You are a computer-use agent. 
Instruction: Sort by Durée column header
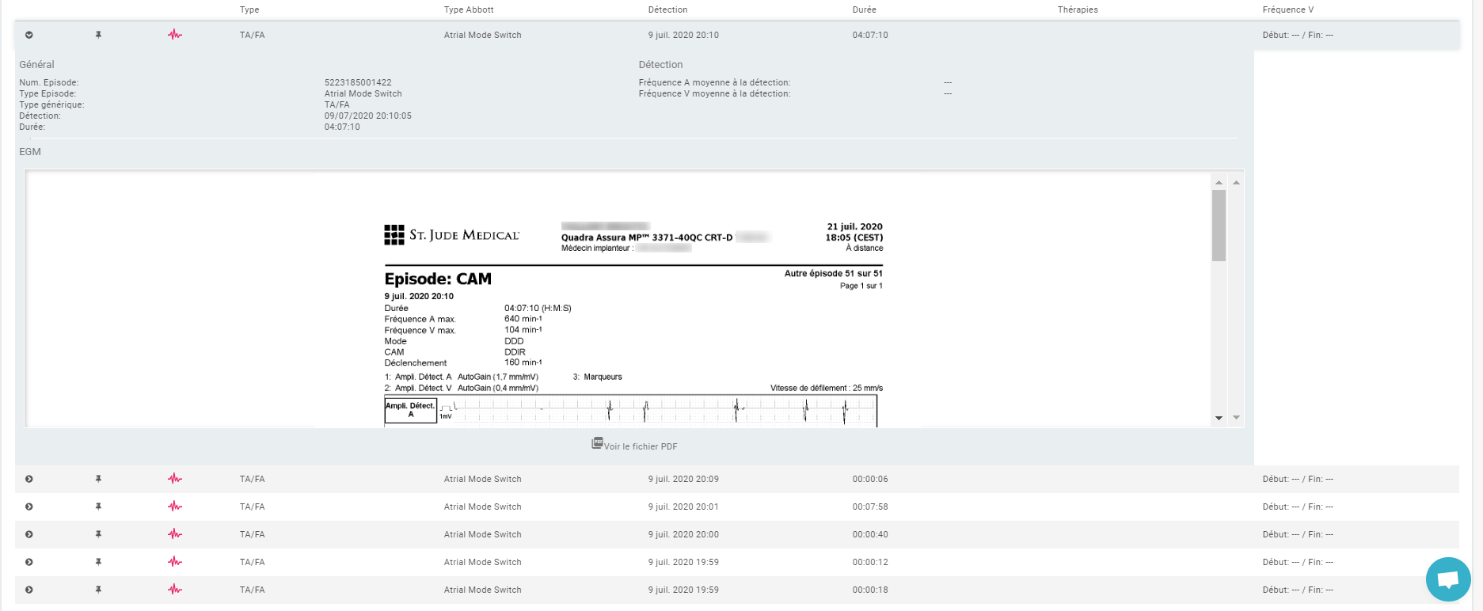tap(865, 9)
